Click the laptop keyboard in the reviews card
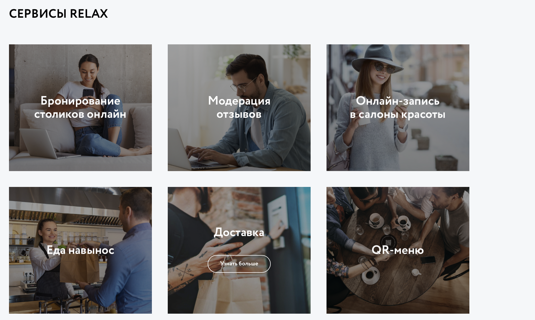The width and height of the screenshot is (535, 320). pyautogui.click(x=198, y=164)
